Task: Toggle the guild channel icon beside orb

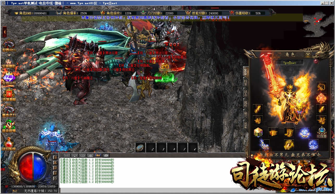Action: tap(55, 163)
